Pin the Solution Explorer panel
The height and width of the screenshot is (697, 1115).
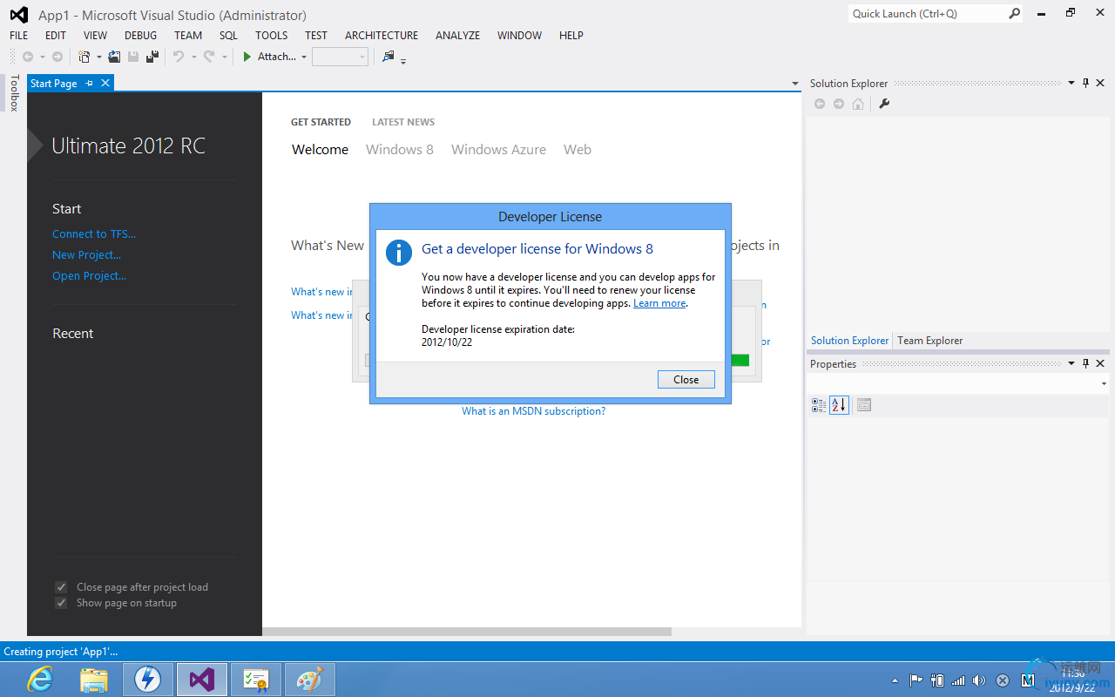pos(1086,83)
